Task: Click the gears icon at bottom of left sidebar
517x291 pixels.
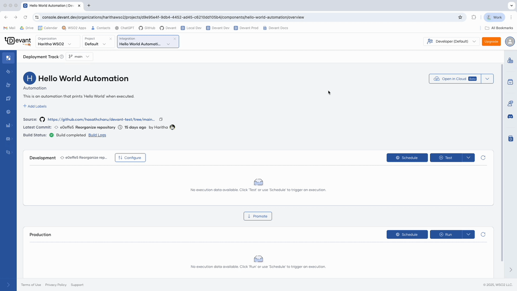Action: [8, 152]
